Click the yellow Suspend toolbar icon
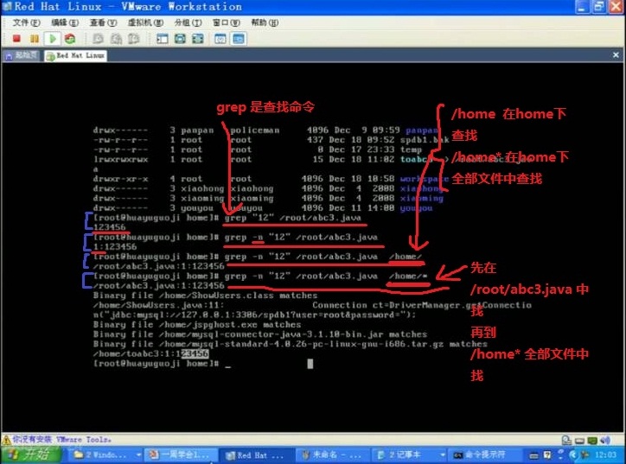 [x=35, y=39]
